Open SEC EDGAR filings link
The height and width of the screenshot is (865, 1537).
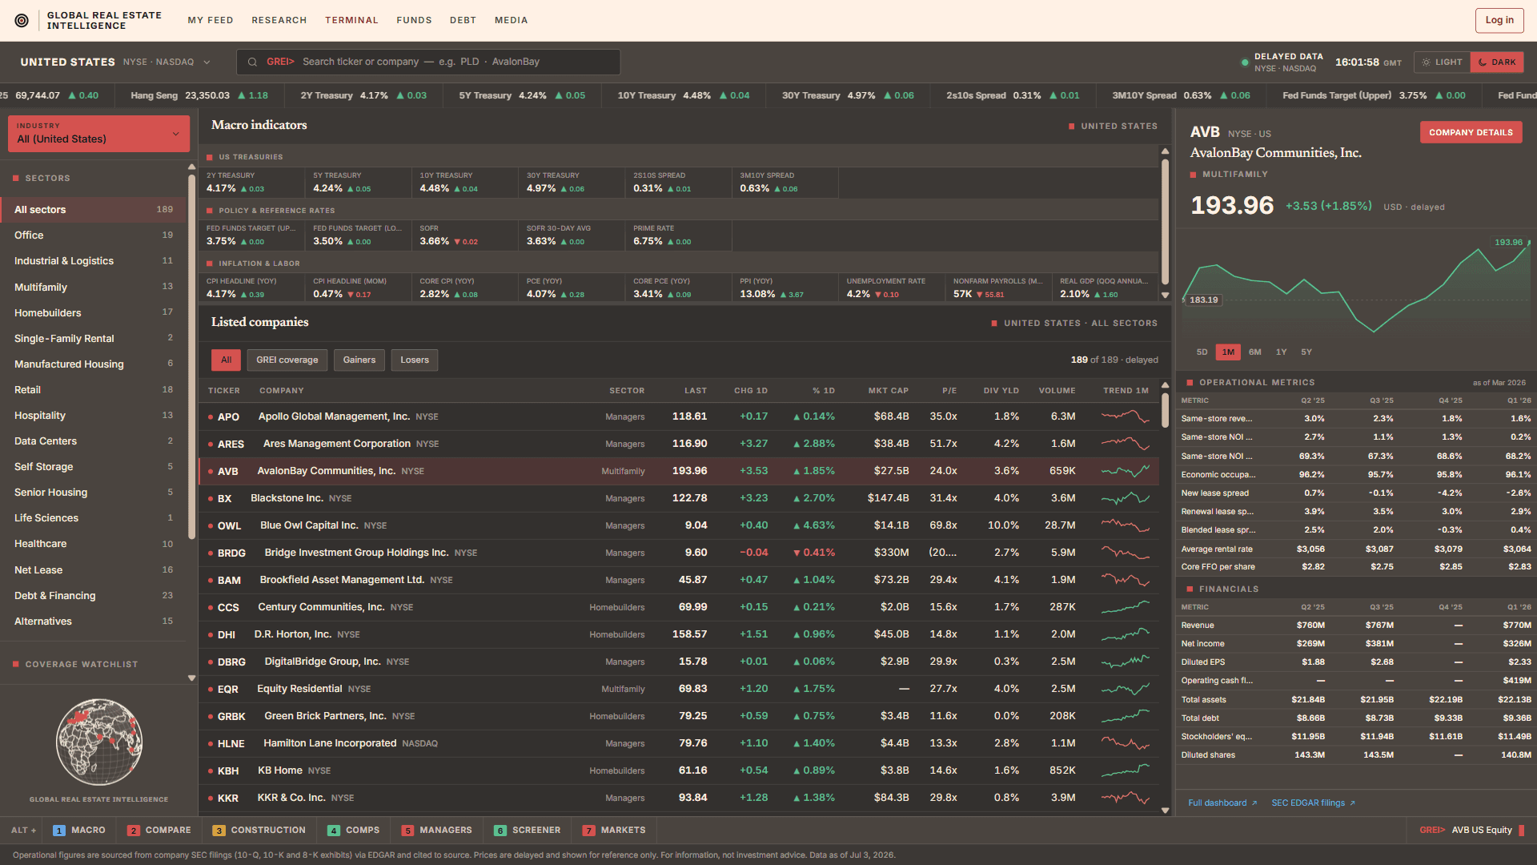[x=1313, y=803]
